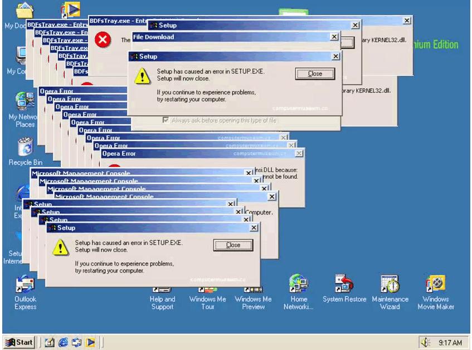Screen dimensions: 472x350
Task: Open the Maintenance Wizard
Action: click(x=390, y=284)
